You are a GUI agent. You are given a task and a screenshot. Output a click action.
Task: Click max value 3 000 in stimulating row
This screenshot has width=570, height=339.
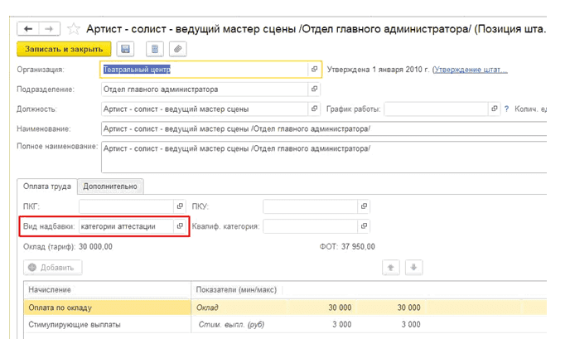[411, 324]
